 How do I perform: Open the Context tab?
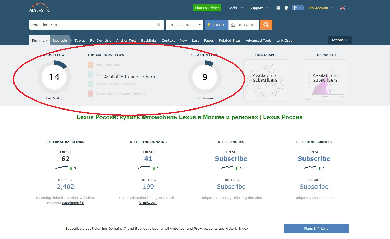pyautogui.click(x=168, y=40)
